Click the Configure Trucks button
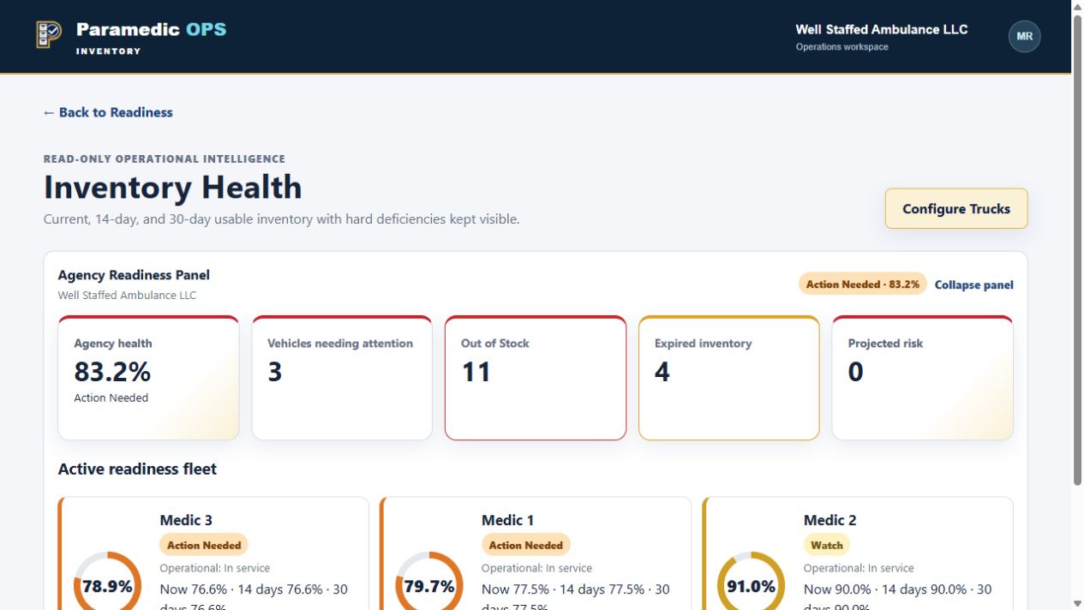Image resolution: width=1084 pixels, height=610 pixels. pos(956,209)
